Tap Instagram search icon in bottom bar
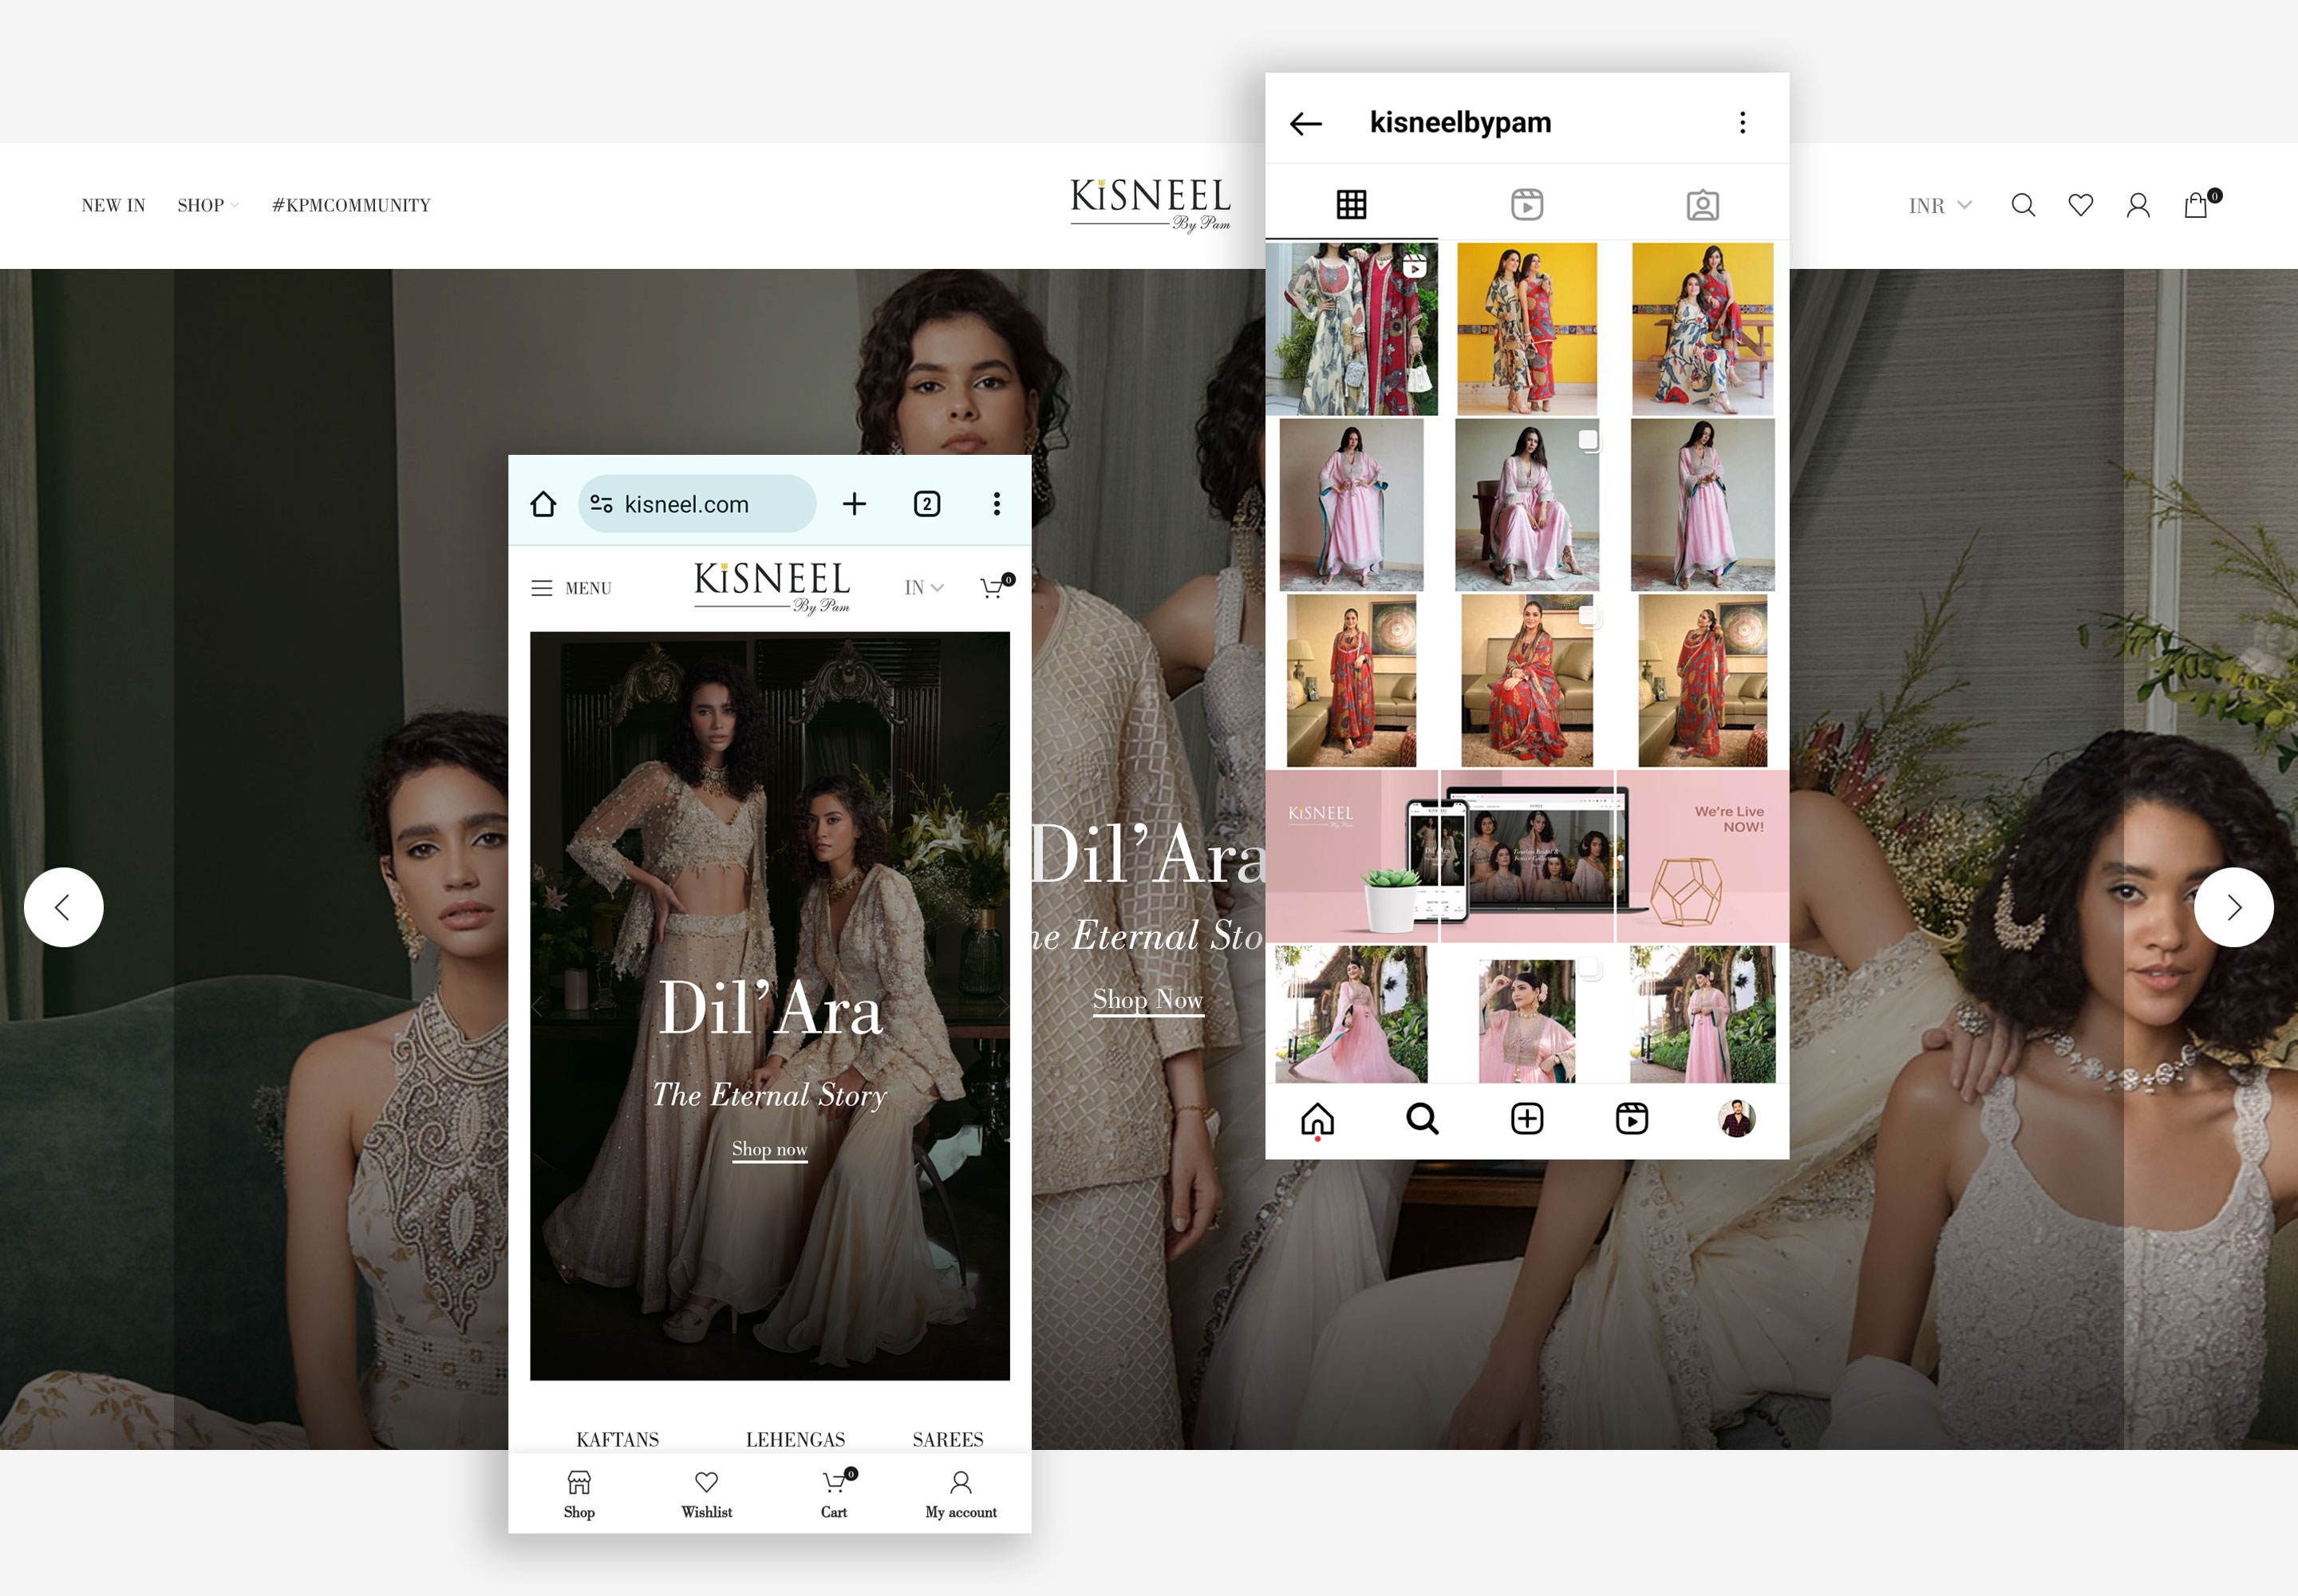The image size is (2298, 1596). click(1422, 1118)
